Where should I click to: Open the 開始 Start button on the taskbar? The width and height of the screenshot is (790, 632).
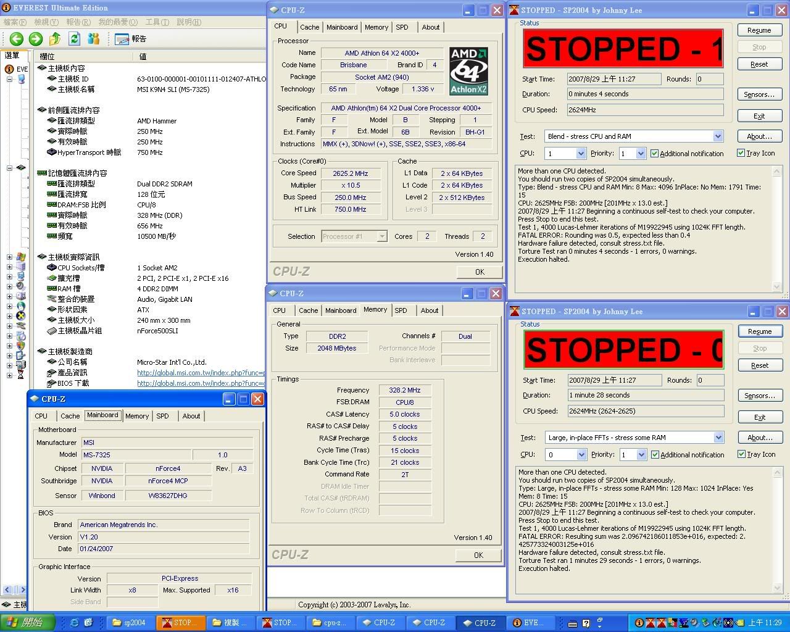coord(27,623)
